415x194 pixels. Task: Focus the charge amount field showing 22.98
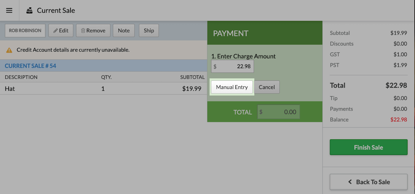point(232,66)
